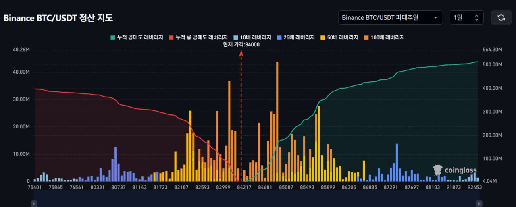Click the 81723 price axis label
The image size is (516, 207).
coord(160,187)
